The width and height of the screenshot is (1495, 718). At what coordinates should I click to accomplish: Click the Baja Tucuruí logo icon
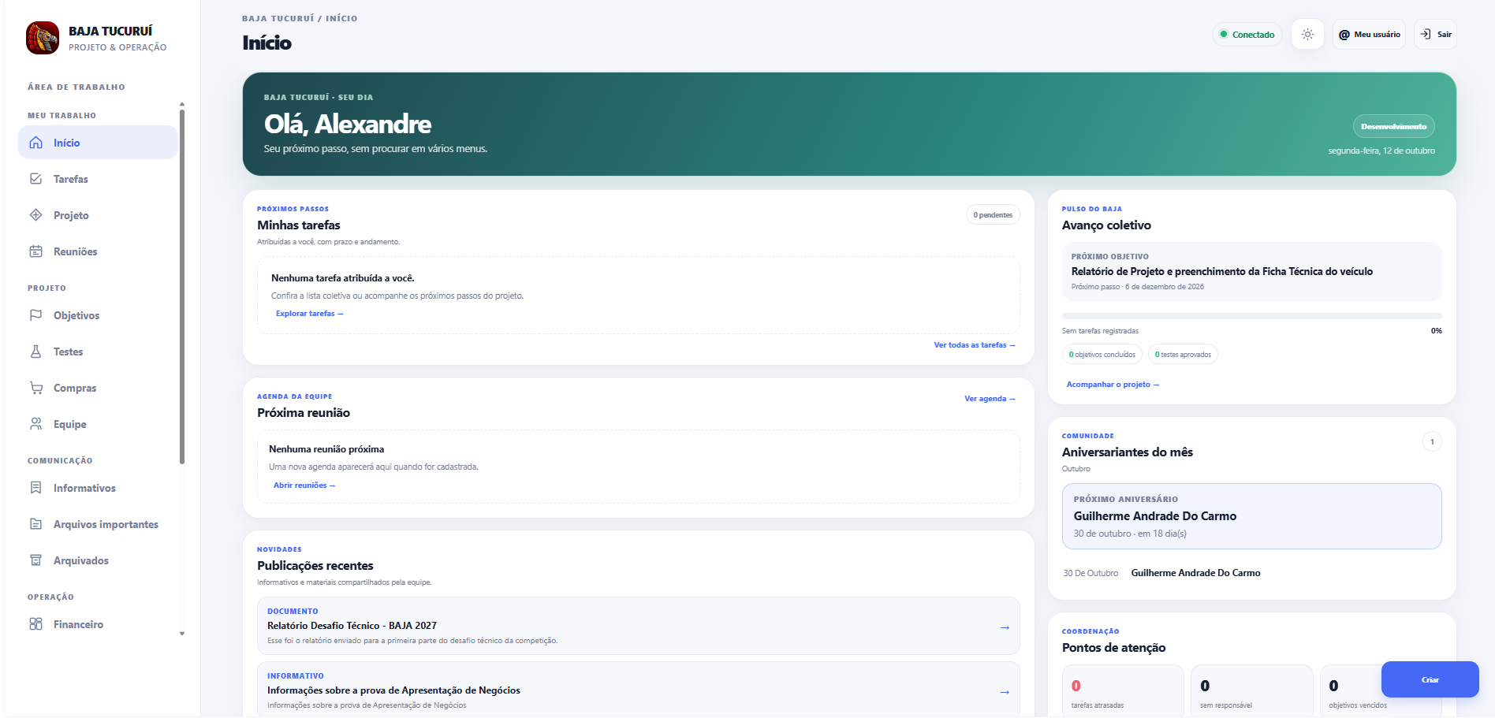click(43, 38)
